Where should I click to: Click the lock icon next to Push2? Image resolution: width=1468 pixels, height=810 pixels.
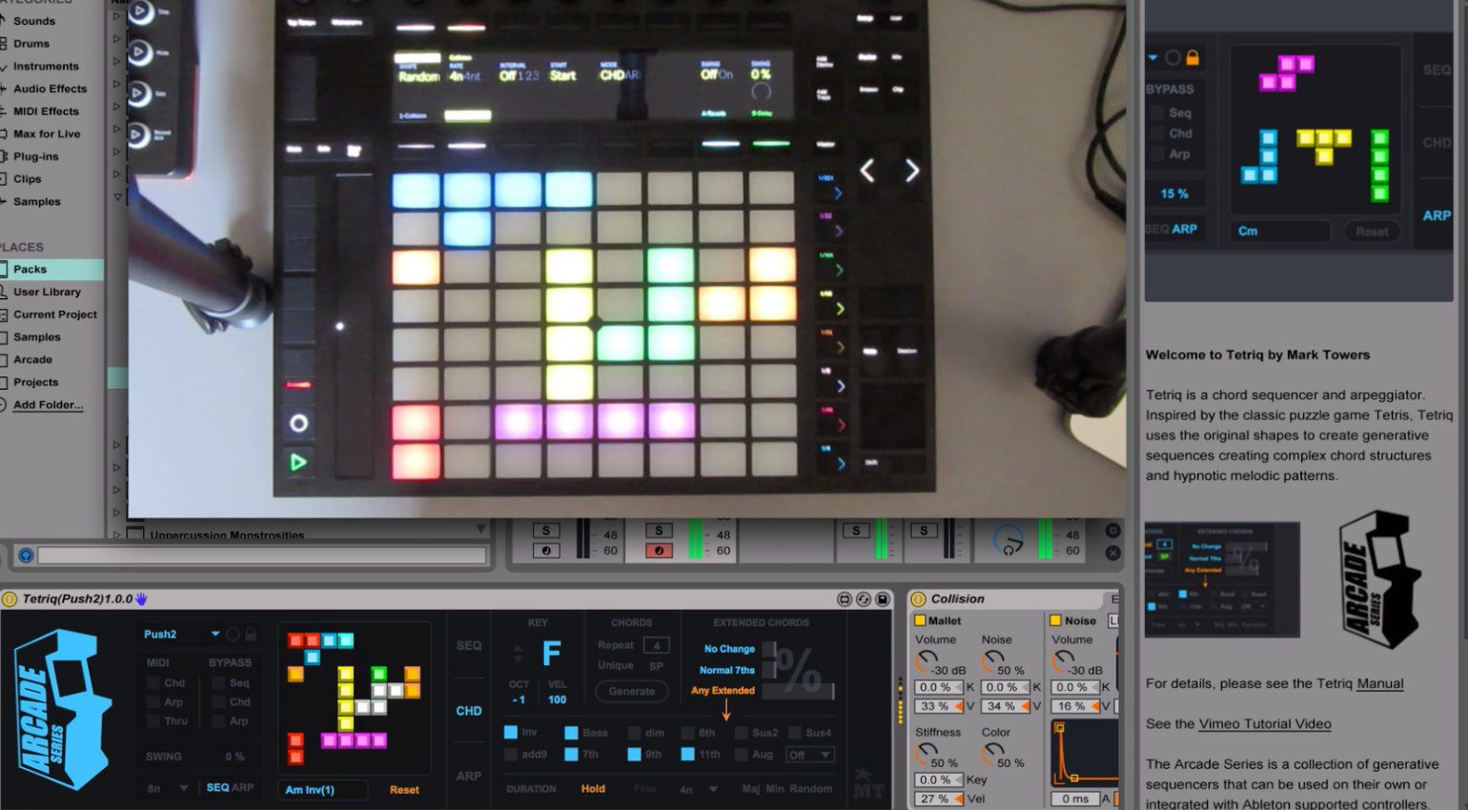click(251, 634)
